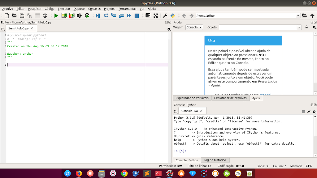The width and height of the screenshot is (317, 178).
Task: Open the Executar menu
Action: tap(64, 9)
